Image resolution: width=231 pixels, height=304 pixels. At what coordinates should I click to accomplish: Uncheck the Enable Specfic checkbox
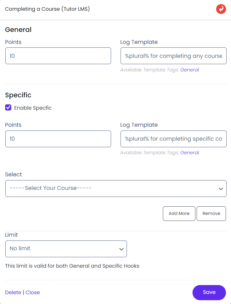pyautogui.click(x=8, y=108)
